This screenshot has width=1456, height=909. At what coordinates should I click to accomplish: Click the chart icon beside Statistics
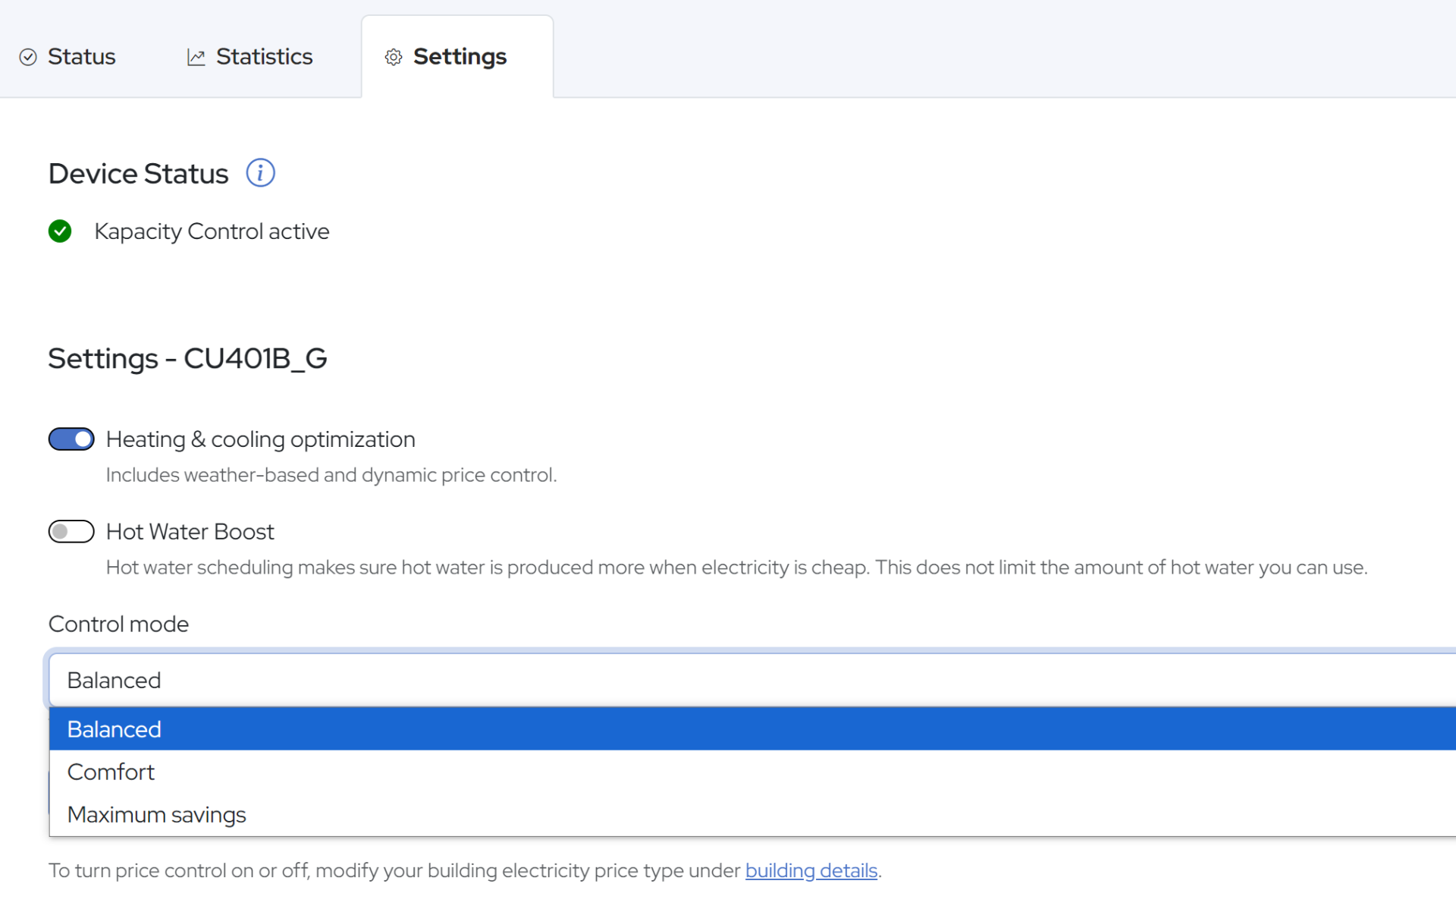(196, 57)
